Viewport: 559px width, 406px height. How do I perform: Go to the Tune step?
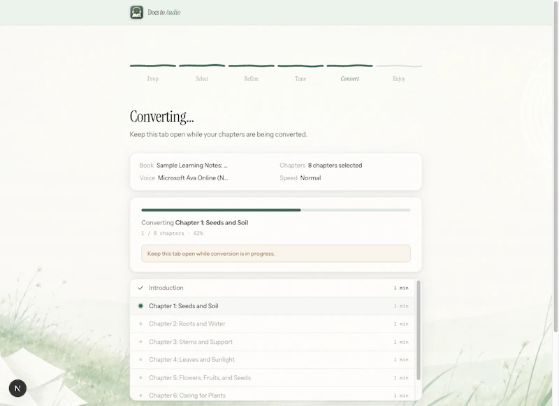pos(300,79)
